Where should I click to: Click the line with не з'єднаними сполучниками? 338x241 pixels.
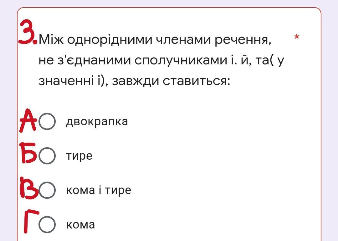161,60
